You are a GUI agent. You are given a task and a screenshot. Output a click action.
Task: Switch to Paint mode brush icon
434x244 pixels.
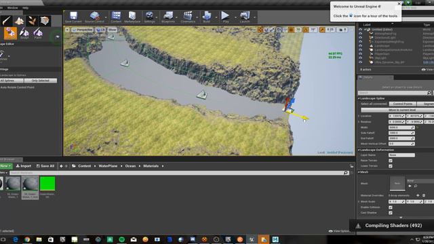(6, 21)
